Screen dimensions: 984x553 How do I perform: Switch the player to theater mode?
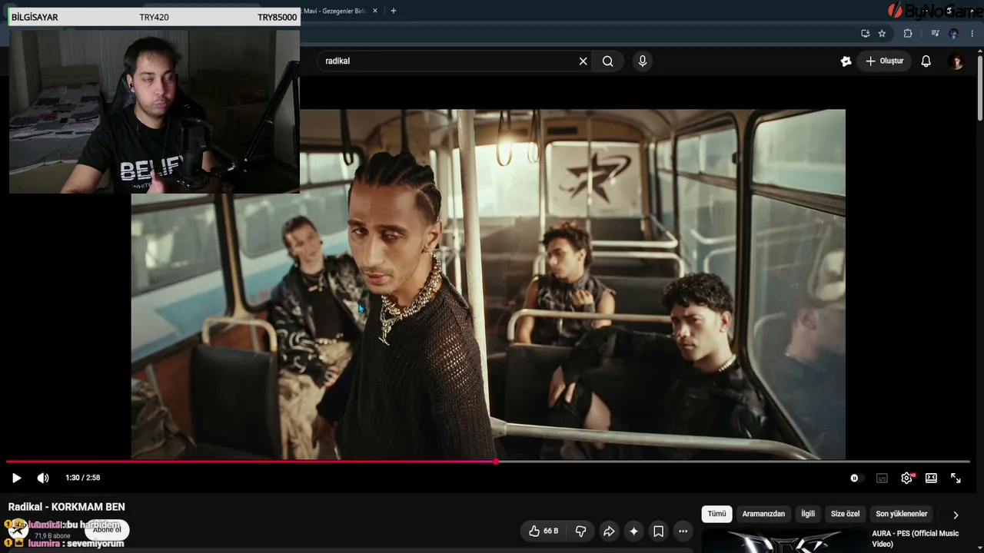[931, 478]
